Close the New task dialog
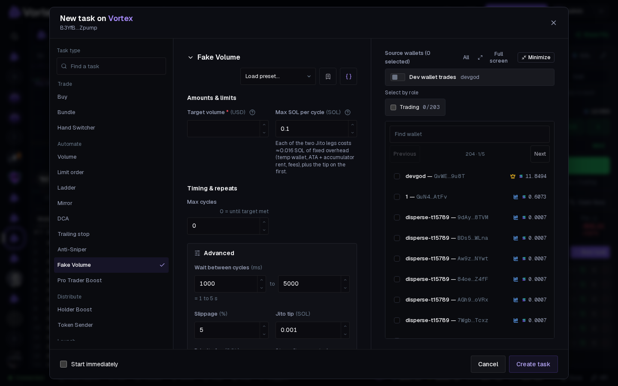618x386 pixels. click(554, 23)
